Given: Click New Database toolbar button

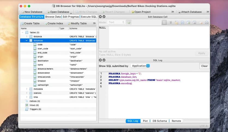Looking at the screenshot, I should [32, 12].
